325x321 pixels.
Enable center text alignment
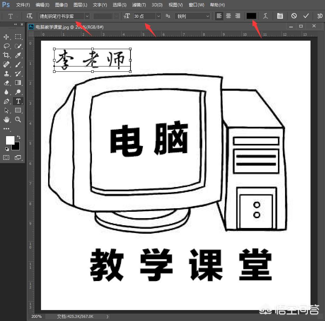(x=228, y=16)
